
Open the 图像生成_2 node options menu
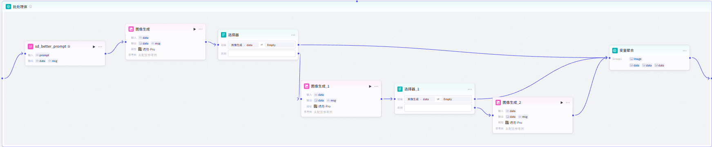568,102
